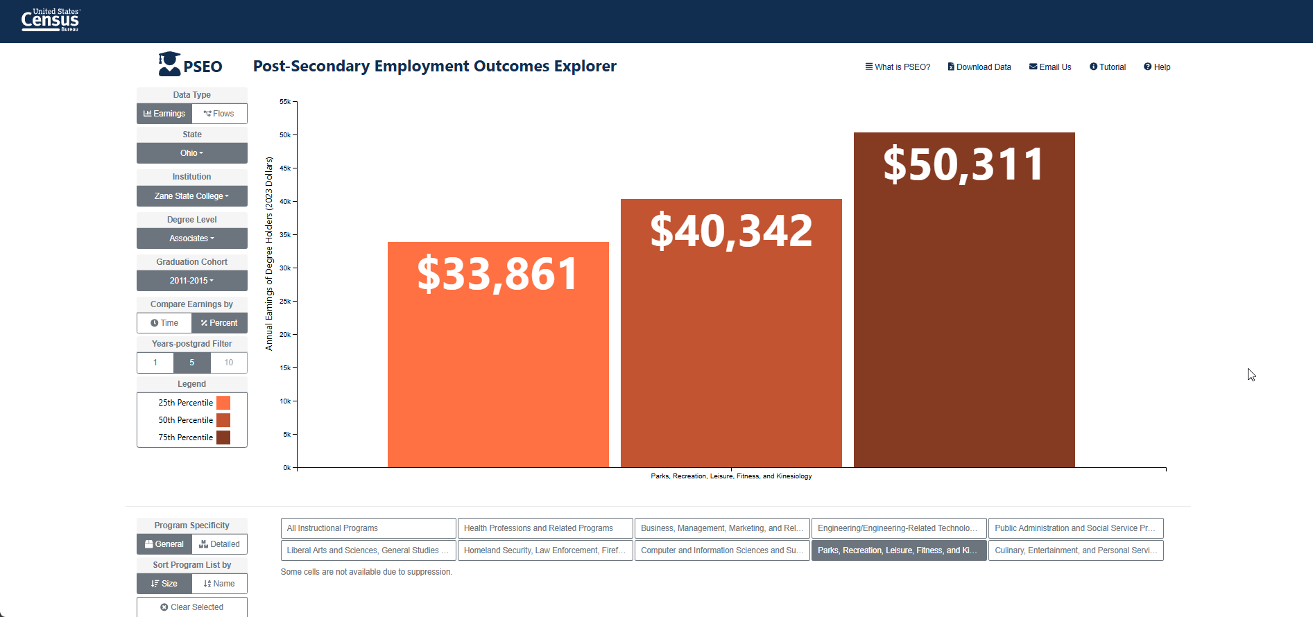
Task: Select the All Instructional Programs item
Action: tap(368, 528)
